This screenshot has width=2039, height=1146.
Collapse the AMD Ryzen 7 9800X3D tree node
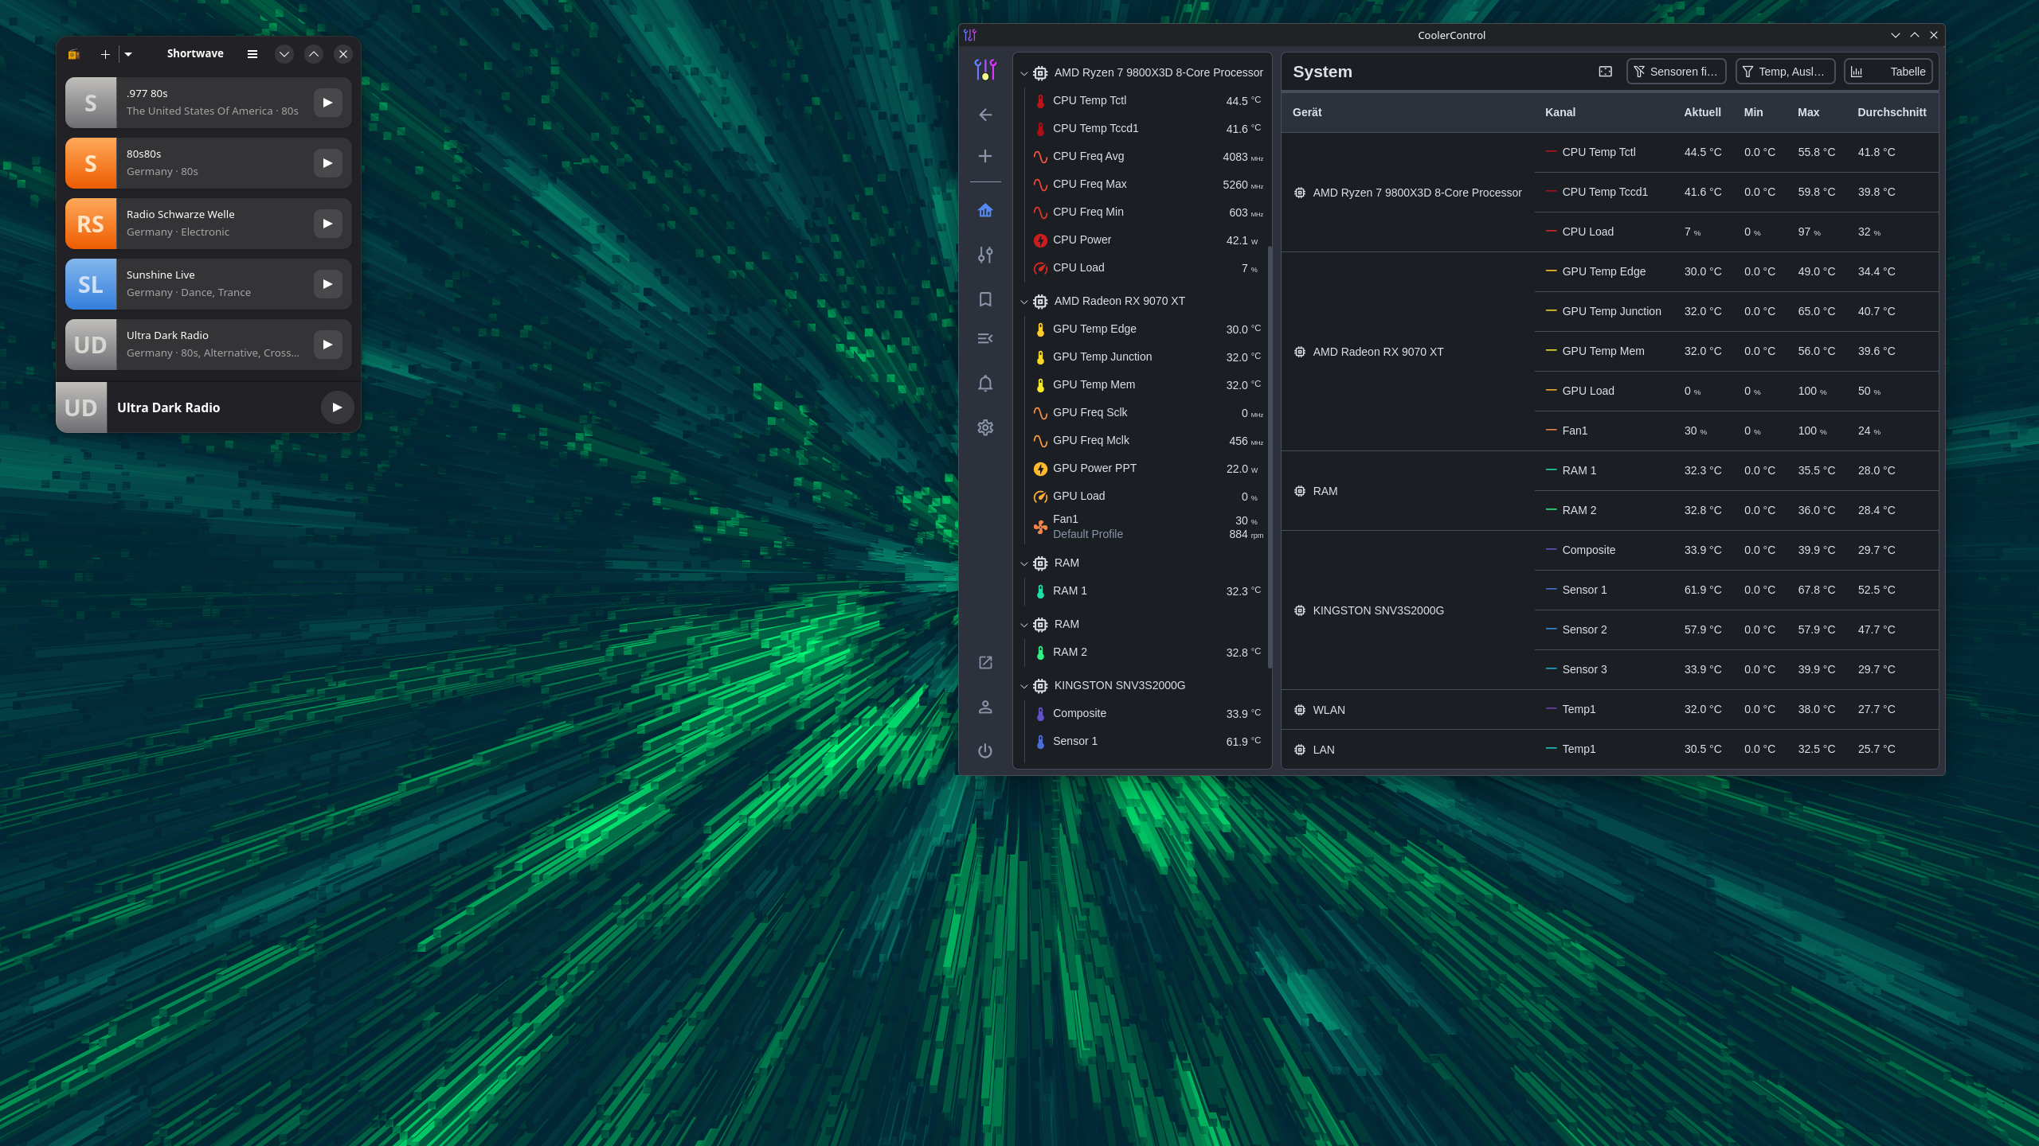click(1024, 73)
